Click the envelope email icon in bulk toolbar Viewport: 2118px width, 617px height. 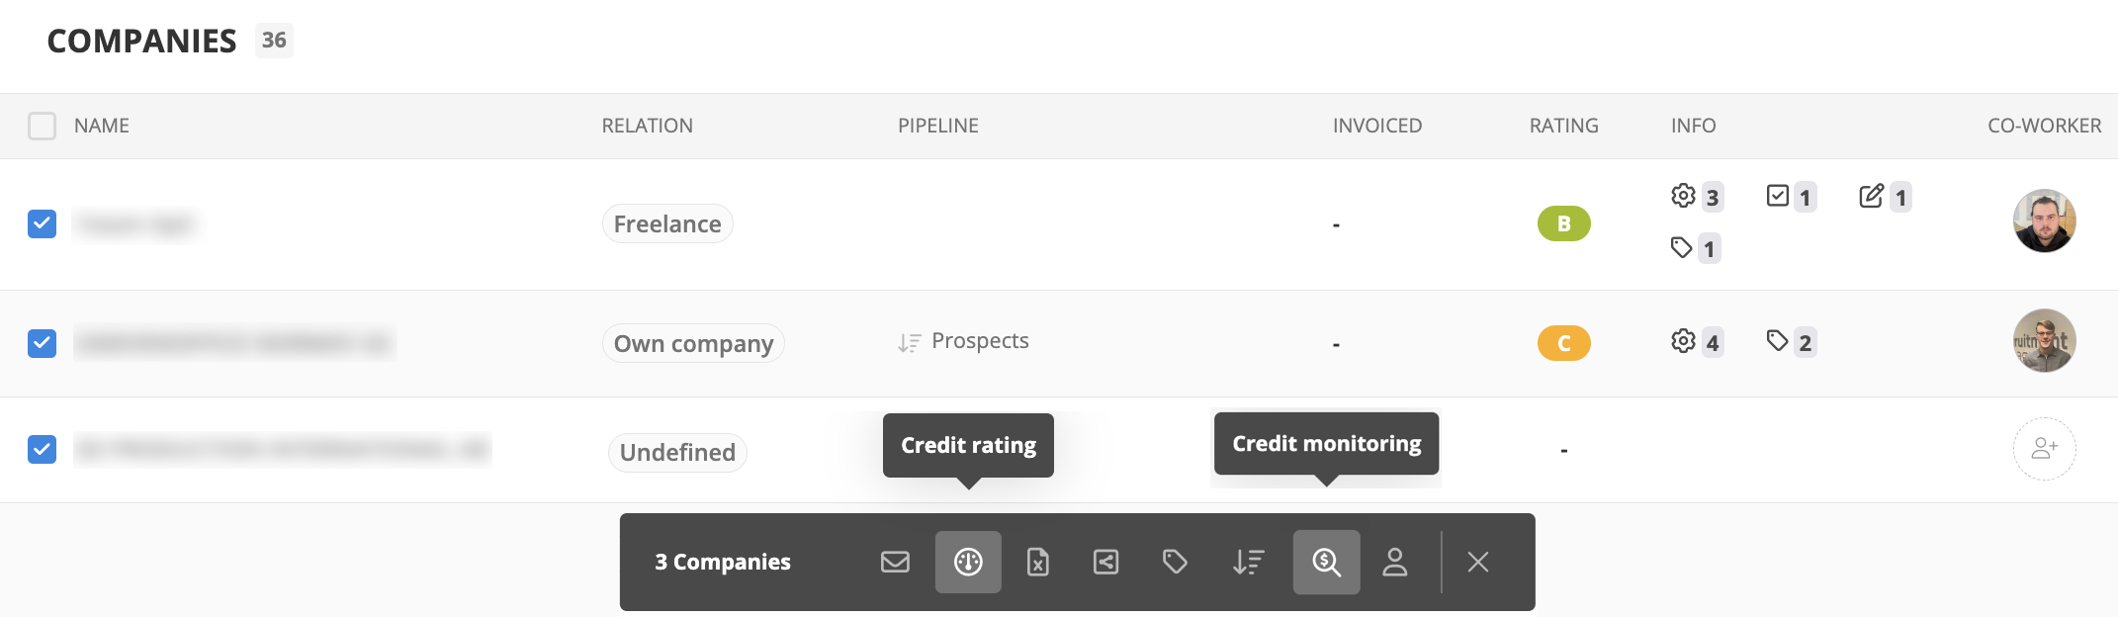(x=895, y=562)
